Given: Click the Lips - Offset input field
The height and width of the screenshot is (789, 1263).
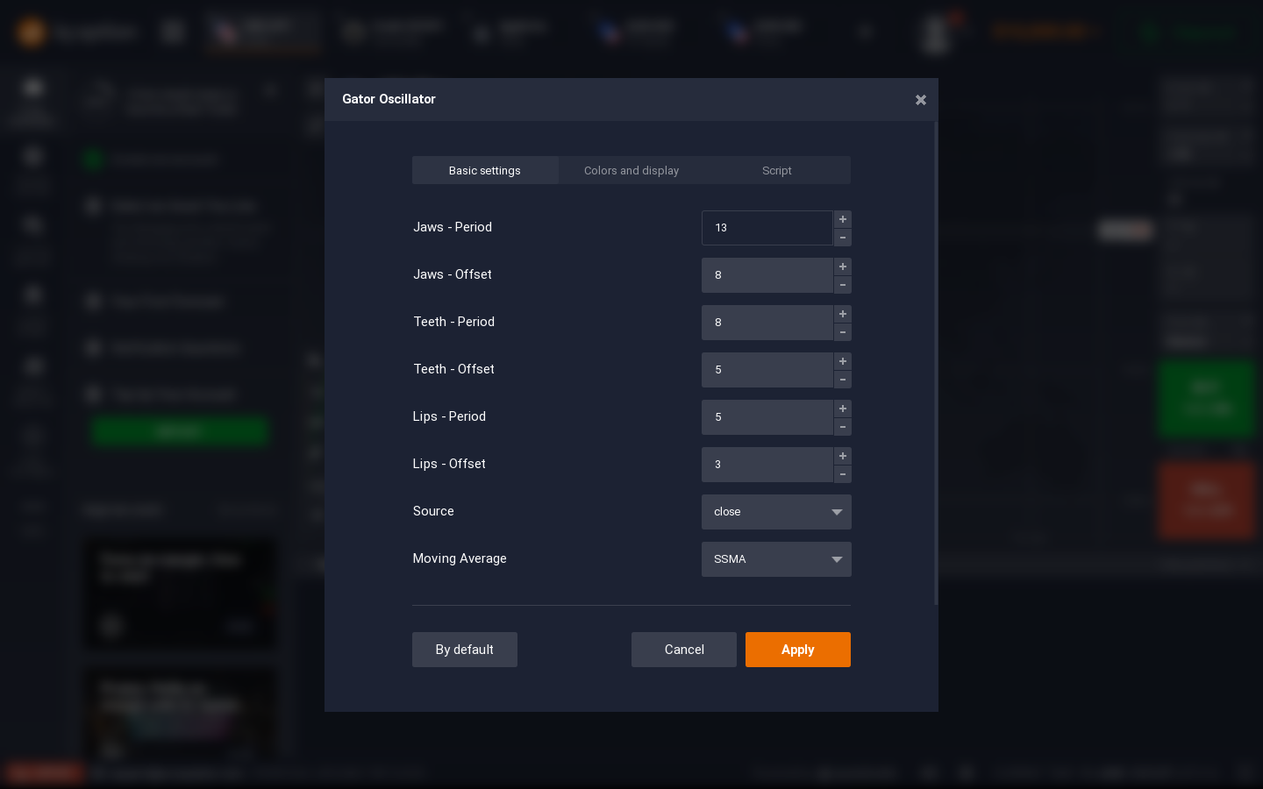Looking at the screenshot, I should [x=767, y=465].
